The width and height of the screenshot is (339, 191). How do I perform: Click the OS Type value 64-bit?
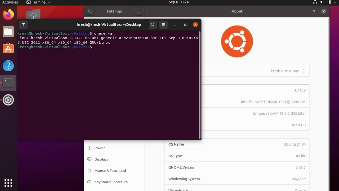[x=301, y=156]
